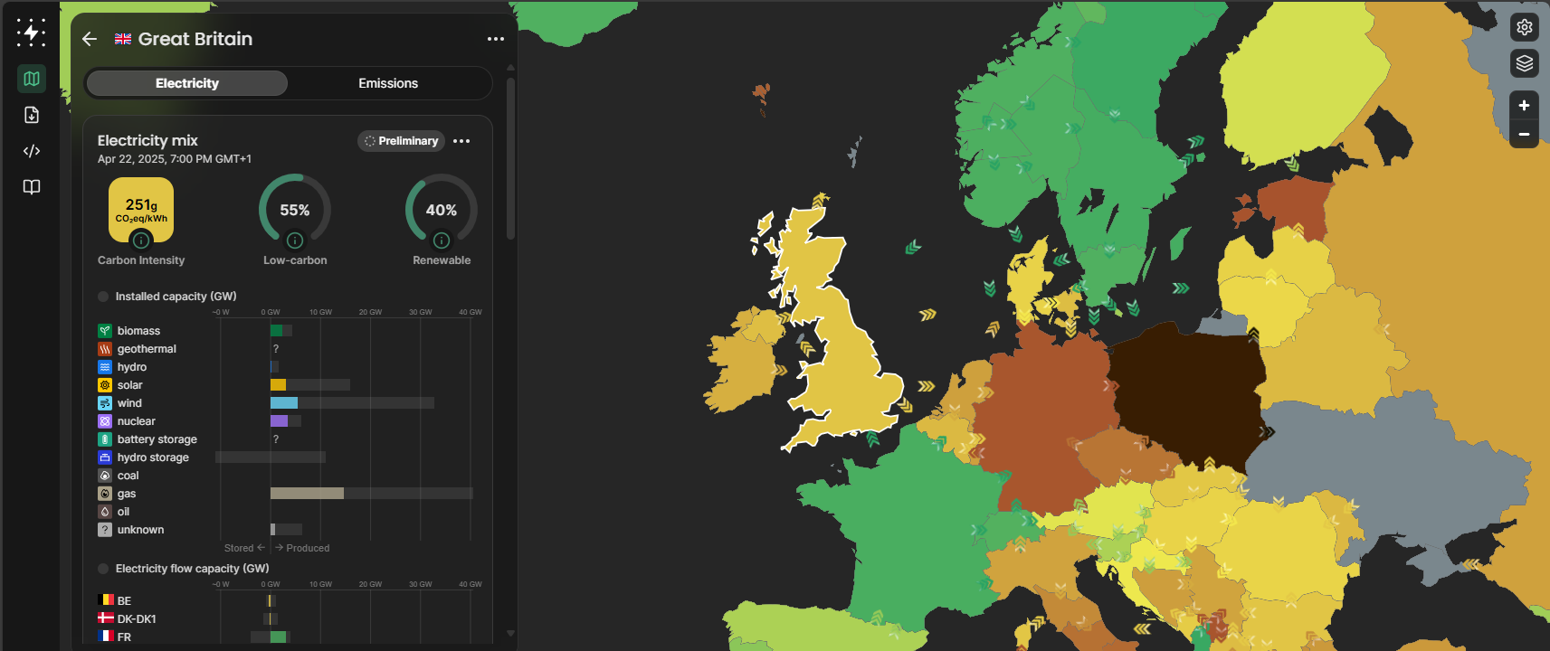The image size is (1550, 651).
Task: Open the API code sidebar icon
Action: tap(32, 151)
